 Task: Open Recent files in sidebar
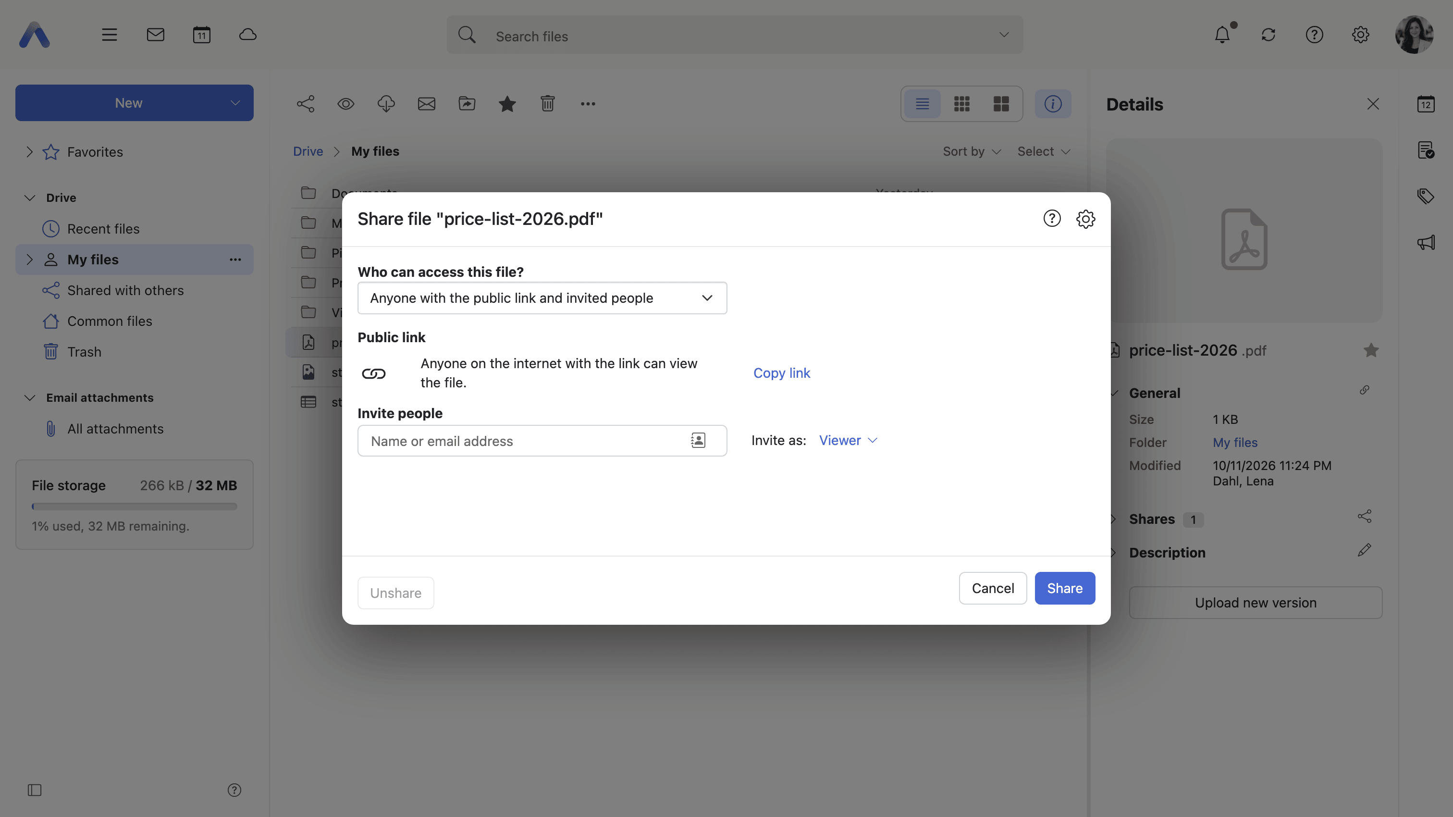pos(103,228)
